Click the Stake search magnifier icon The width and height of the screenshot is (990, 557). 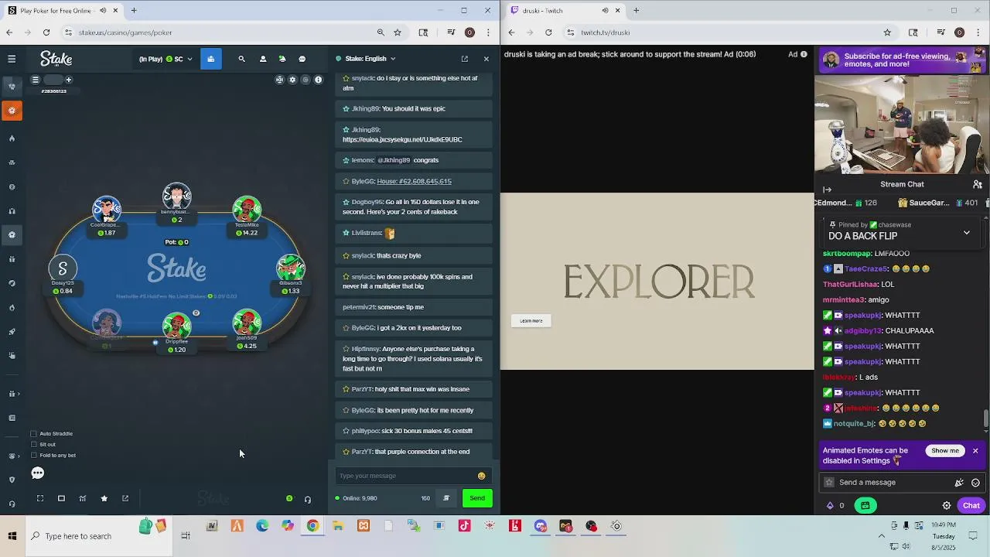[x=241, y=59]
